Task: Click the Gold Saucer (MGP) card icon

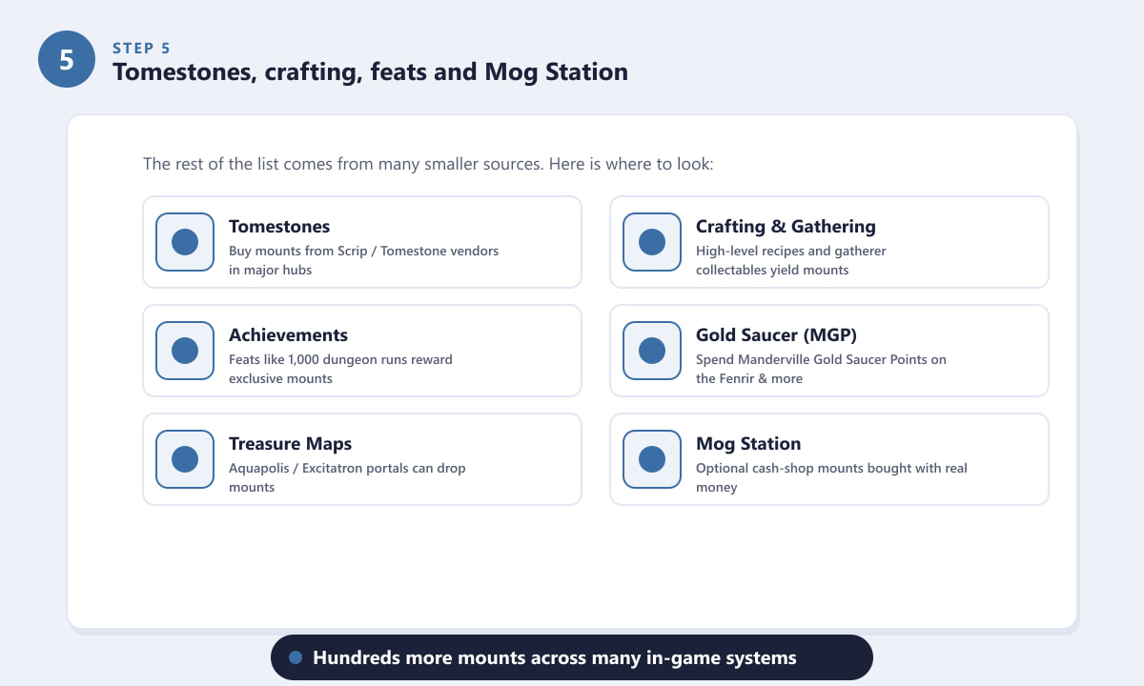Action: (652, 351)
